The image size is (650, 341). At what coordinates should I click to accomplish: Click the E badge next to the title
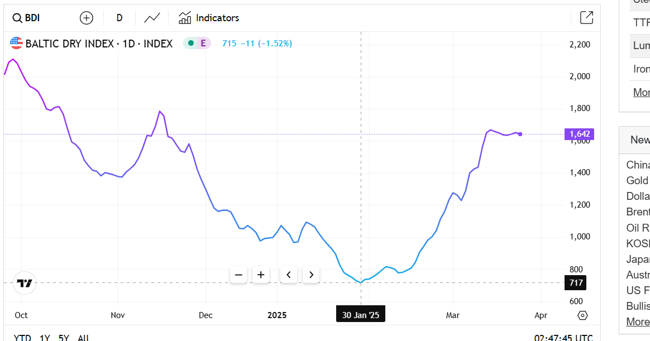[203, 43]
